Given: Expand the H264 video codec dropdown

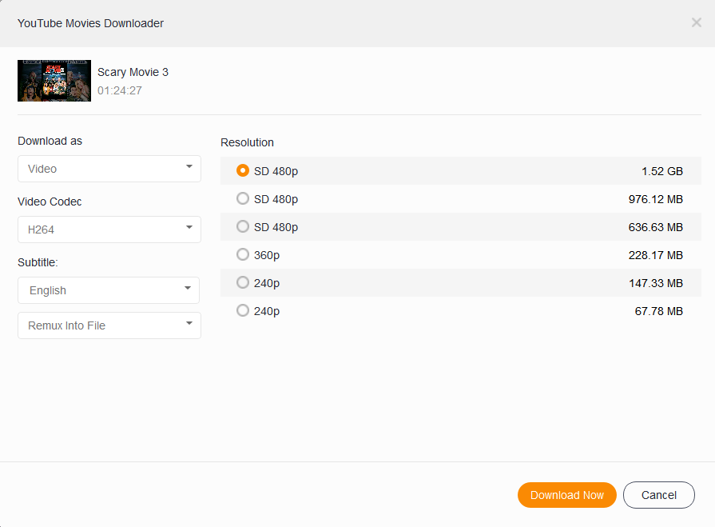Looking at the screenshot, I should point(109,230).
